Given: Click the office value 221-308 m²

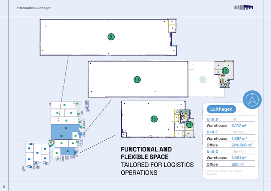Looking at the screenshot, I should click(242, 145).
